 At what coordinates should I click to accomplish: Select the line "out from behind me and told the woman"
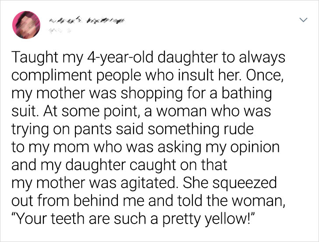(148, 200)
